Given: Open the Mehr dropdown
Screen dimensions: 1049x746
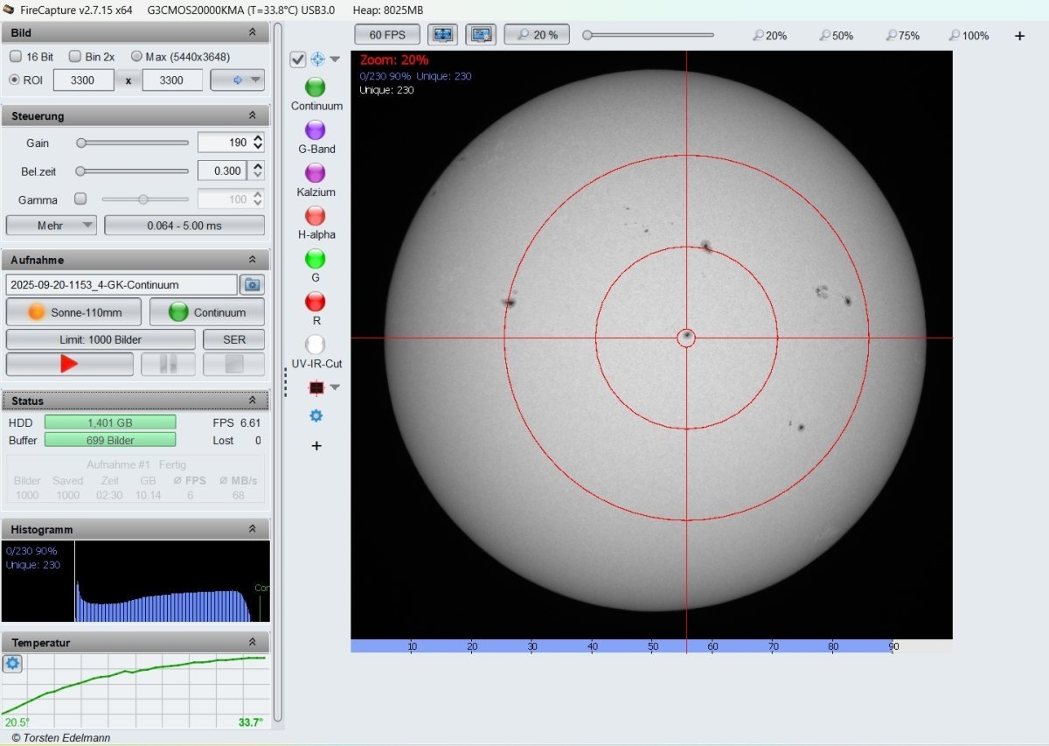Looking at the screenshot, I should pyautogui.click(x=51, y=226).
